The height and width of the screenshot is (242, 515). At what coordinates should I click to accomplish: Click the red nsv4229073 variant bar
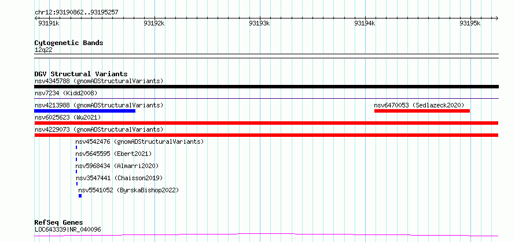pos(266,135)
